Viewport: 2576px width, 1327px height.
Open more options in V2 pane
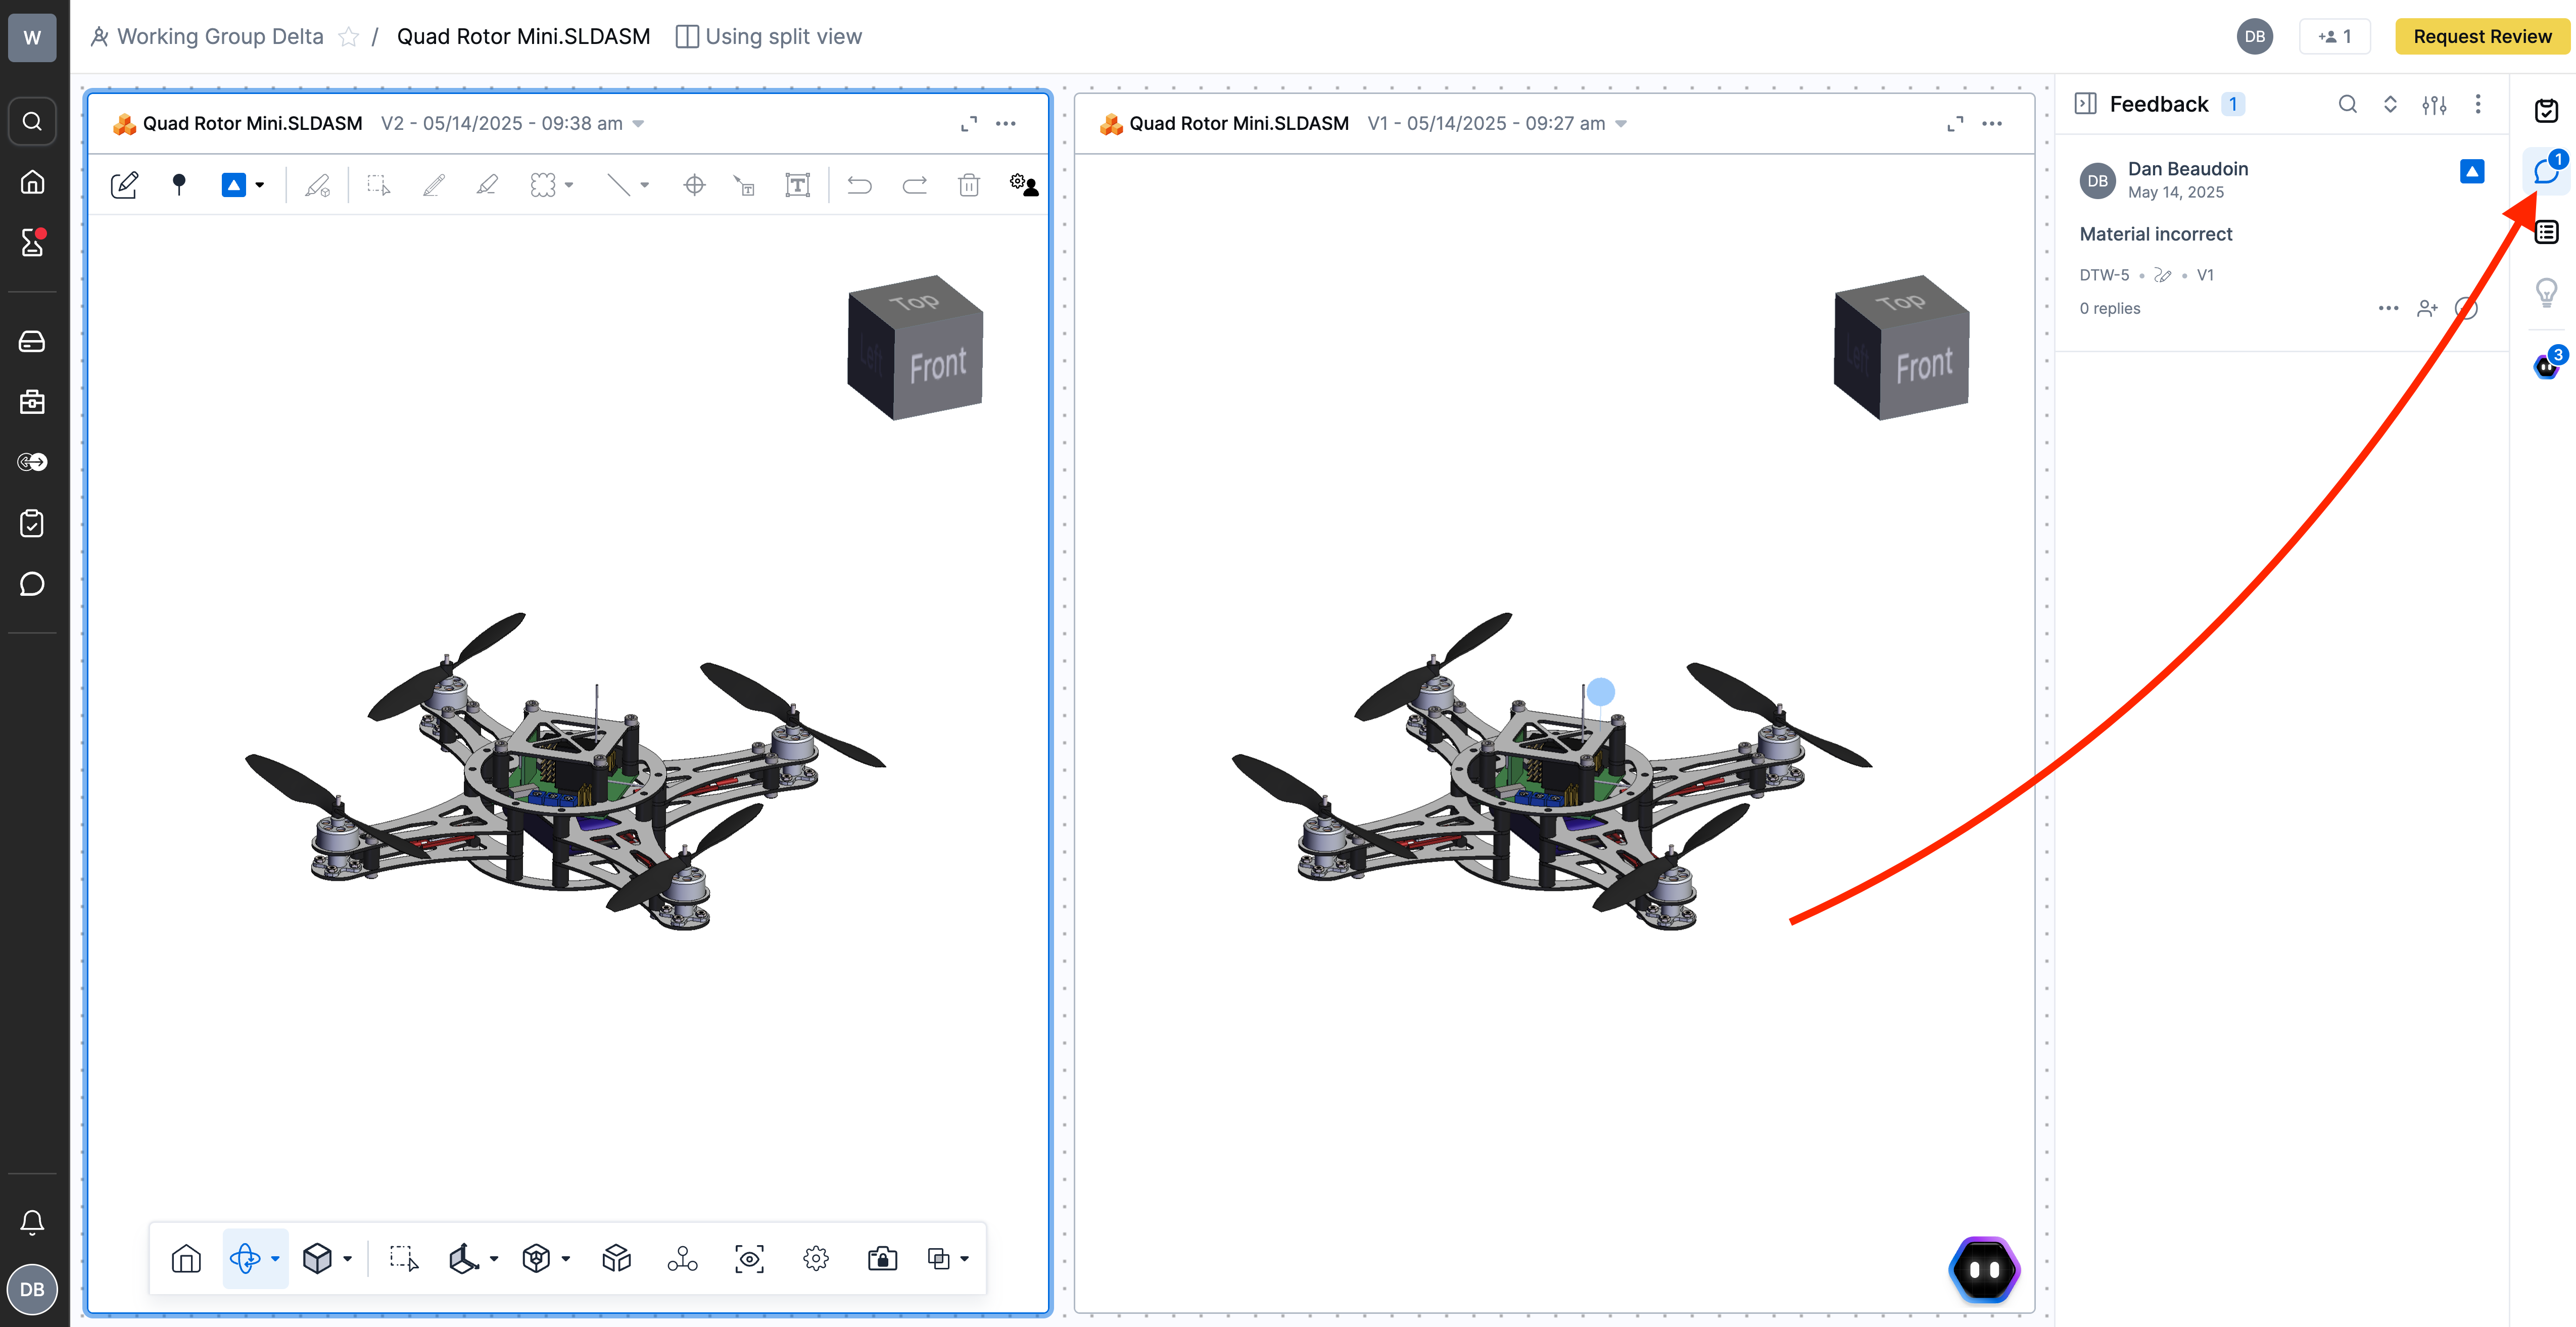(x=1006, y=123)
